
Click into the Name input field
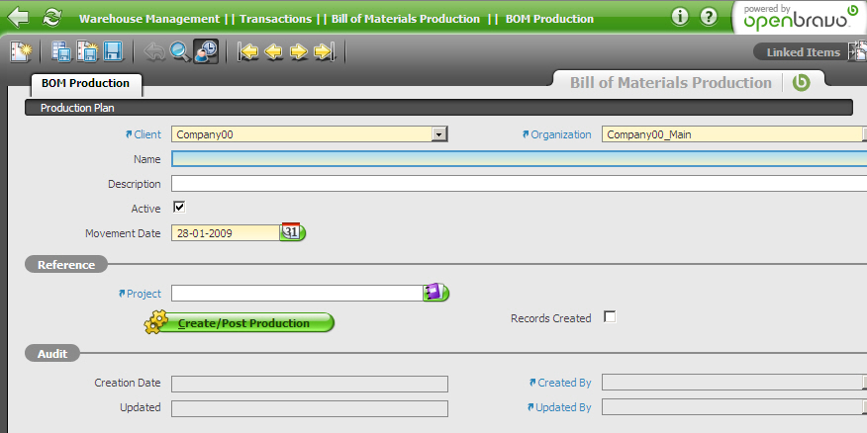(520, 159)
